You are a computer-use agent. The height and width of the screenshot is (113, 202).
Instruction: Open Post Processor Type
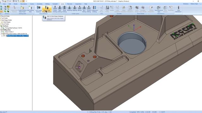159,9
